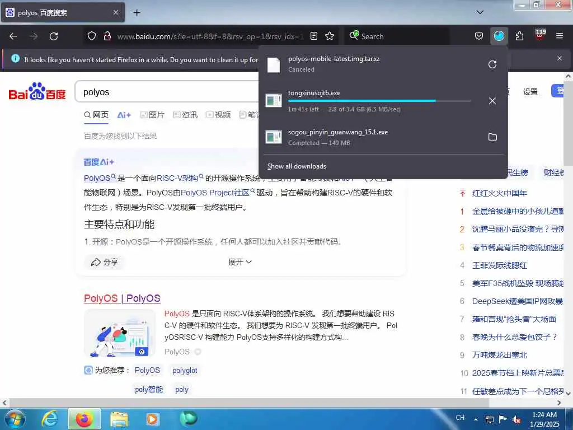This screenshot has height=430, width=573.
Task: Show sogou_pinyin_guanwang_15.1.exe in folder
Action: coord(492,137)
